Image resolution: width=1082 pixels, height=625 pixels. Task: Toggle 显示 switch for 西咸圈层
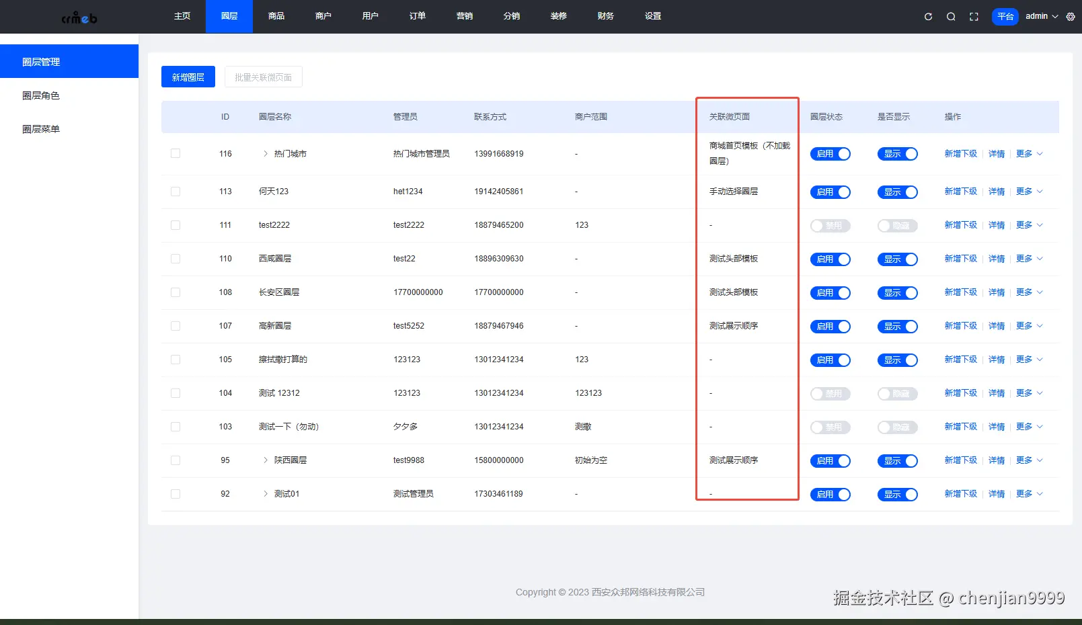pos(898,259)
